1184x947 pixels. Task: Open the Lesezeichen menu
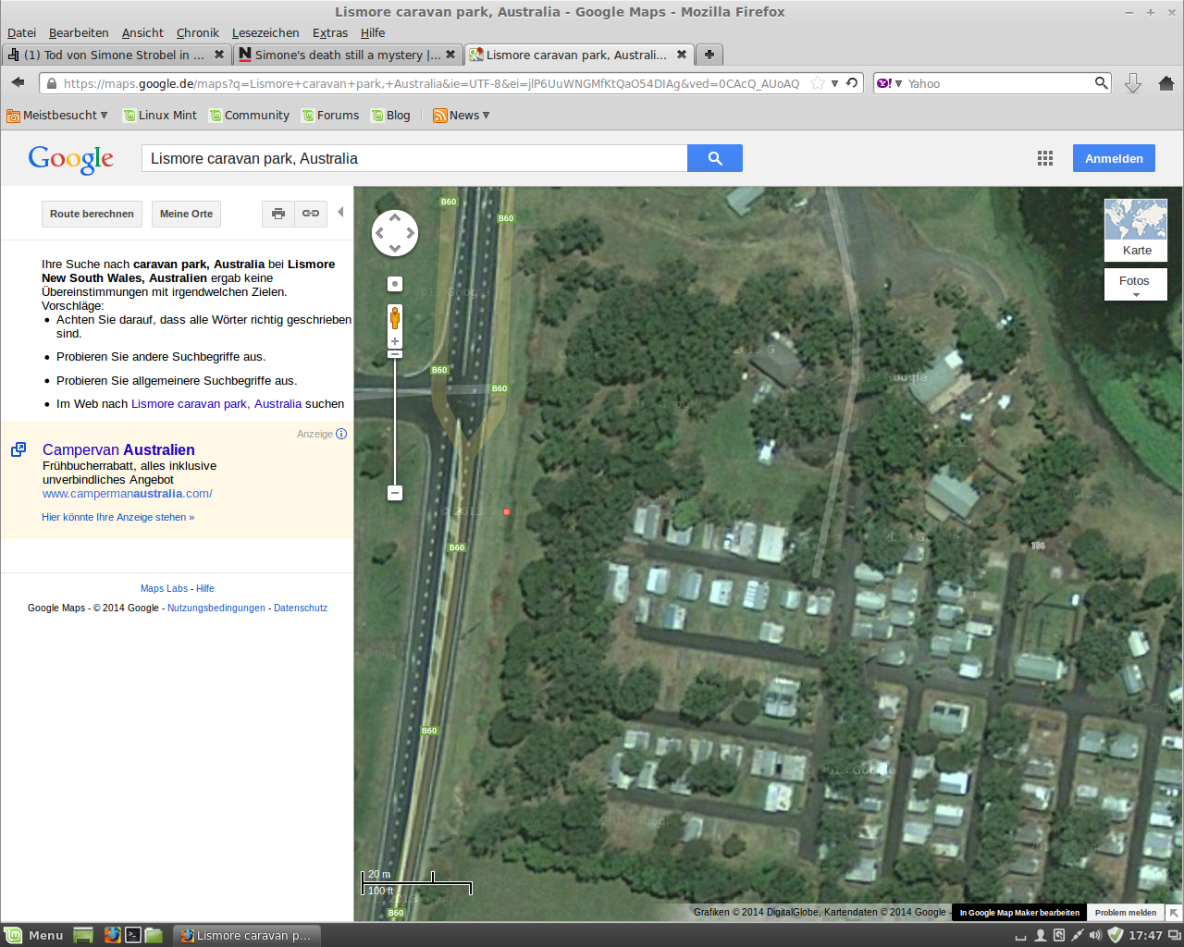pos(265,32)
